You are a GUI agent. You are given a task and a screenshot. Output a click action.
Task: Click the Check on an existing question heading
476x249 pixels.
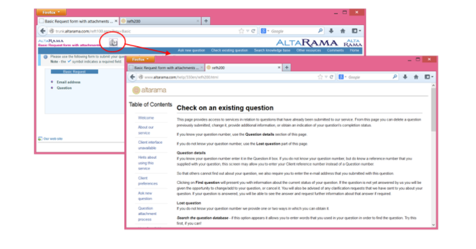[225, 108]
